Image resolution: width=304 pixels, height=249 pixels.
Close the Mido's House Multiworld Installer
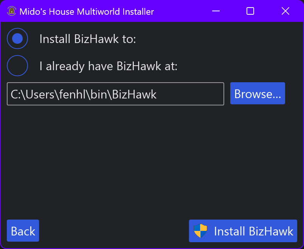pos(285,11)
